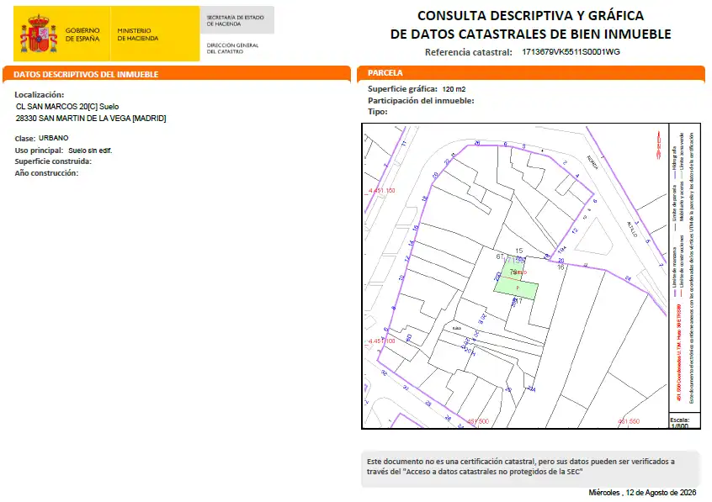Click the 'PARCELA' section header
The image size is (712, 502).
coord(531,73)
